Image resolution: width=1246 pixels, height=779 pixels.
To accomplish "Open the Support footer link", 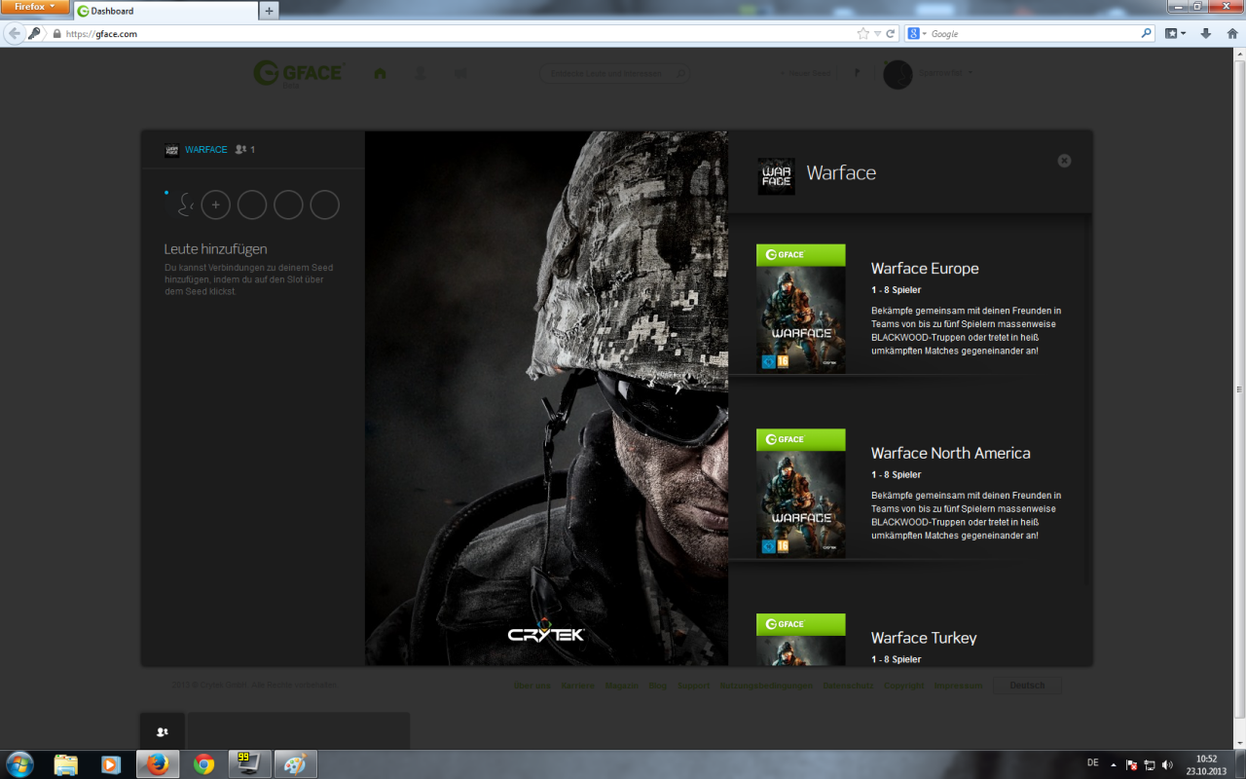I will (693, 686).
